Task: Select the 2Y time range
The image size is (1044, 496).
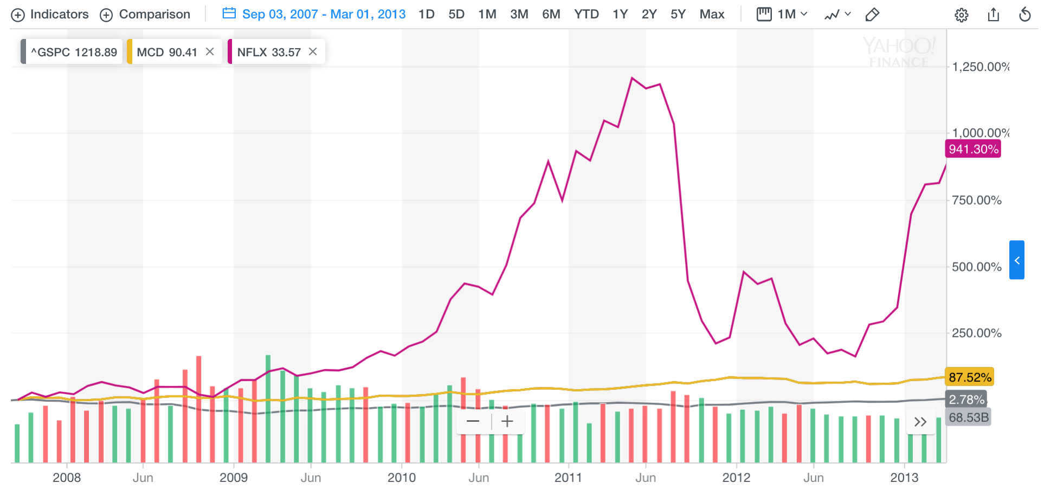Action: click(649, 14)
